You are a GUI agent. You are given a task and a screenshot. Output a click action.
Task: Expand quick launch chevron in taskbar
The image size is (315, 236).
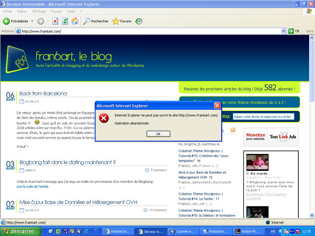tap(95, 230)
